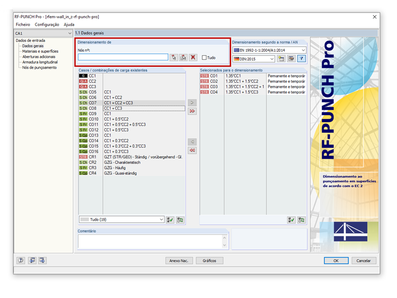Click the previous table navigation icon
The image size is (397, 298).
point(32,260)
